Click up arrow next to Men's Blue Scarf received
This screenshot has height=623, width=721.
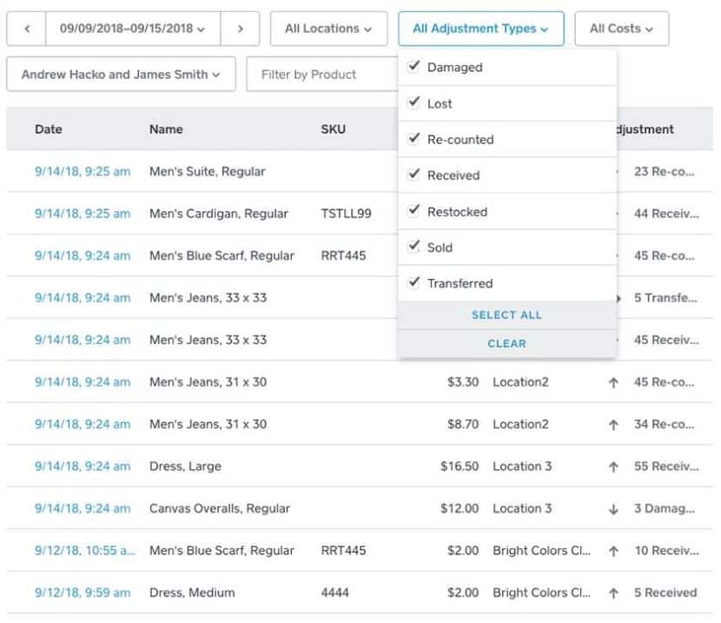point(615,550)
